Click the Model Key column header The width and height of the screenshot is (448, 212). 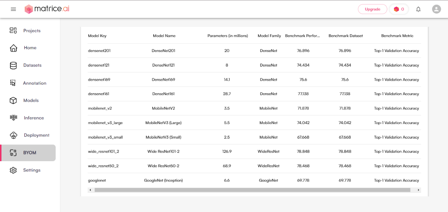tap(97, 36)
